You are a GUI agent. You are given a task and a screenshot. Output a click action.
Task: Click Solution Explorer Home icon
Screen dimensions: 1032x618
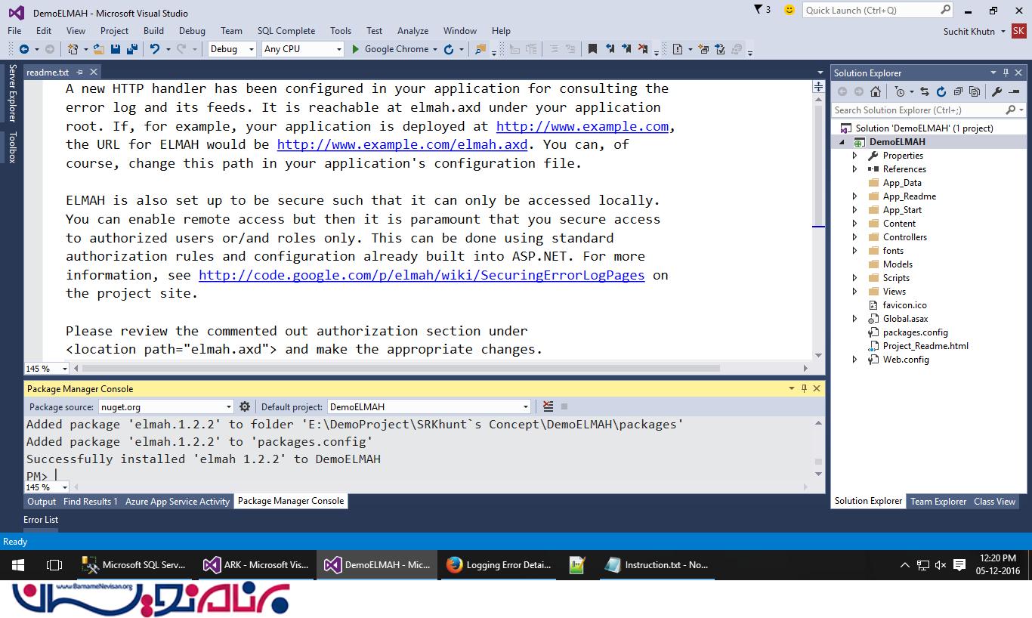tap(875, 91)
